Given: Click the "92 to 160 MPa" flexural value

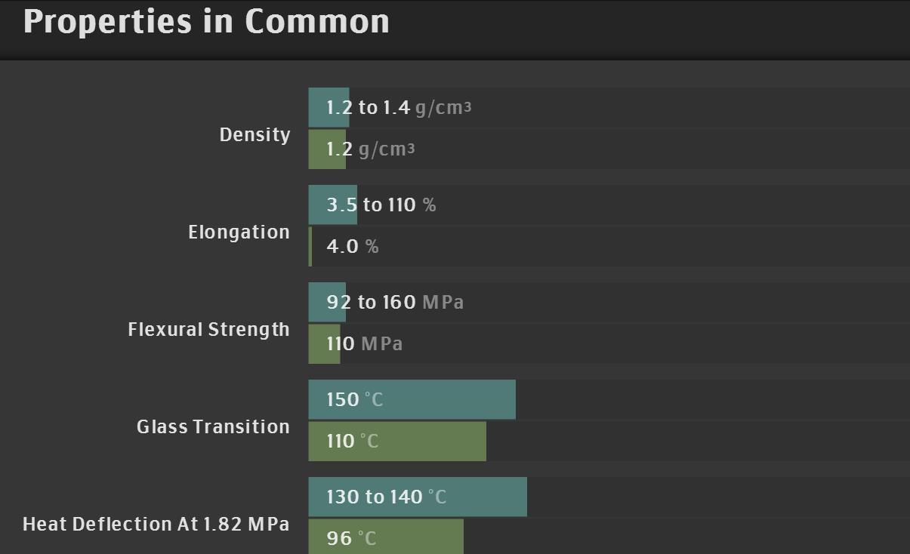Looking at the screenshot, I should pyautogui.click(x=395, y=303).
